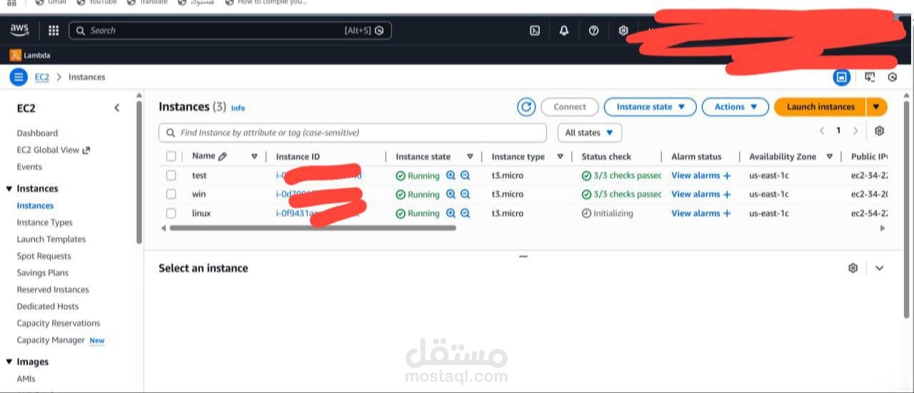Screen dimensions: 914x393
Task: Click the clock history icon top right
Action: pyautogui.click(x=892, y=77)
